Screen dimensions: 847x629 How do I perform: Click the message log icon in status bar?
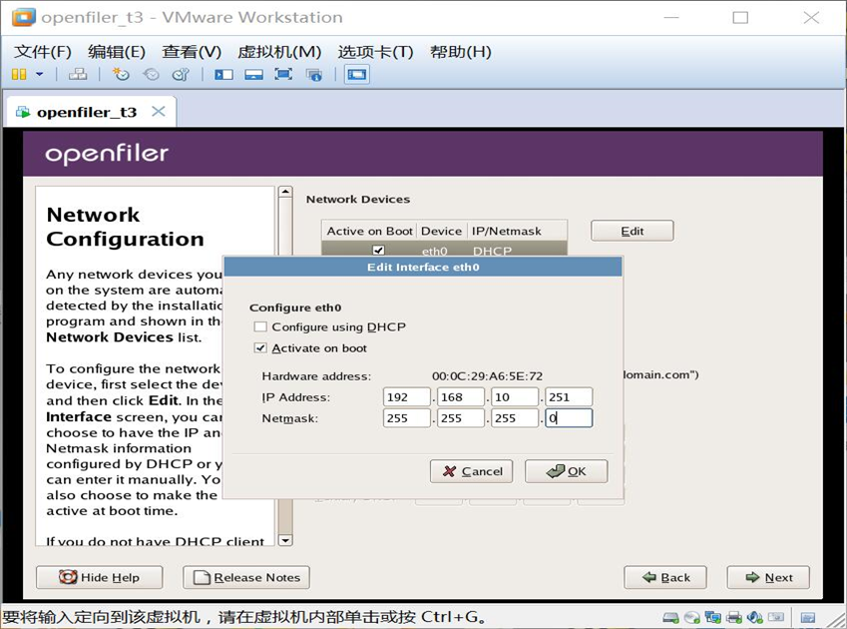pyautogui.click(x=808, y=617)
